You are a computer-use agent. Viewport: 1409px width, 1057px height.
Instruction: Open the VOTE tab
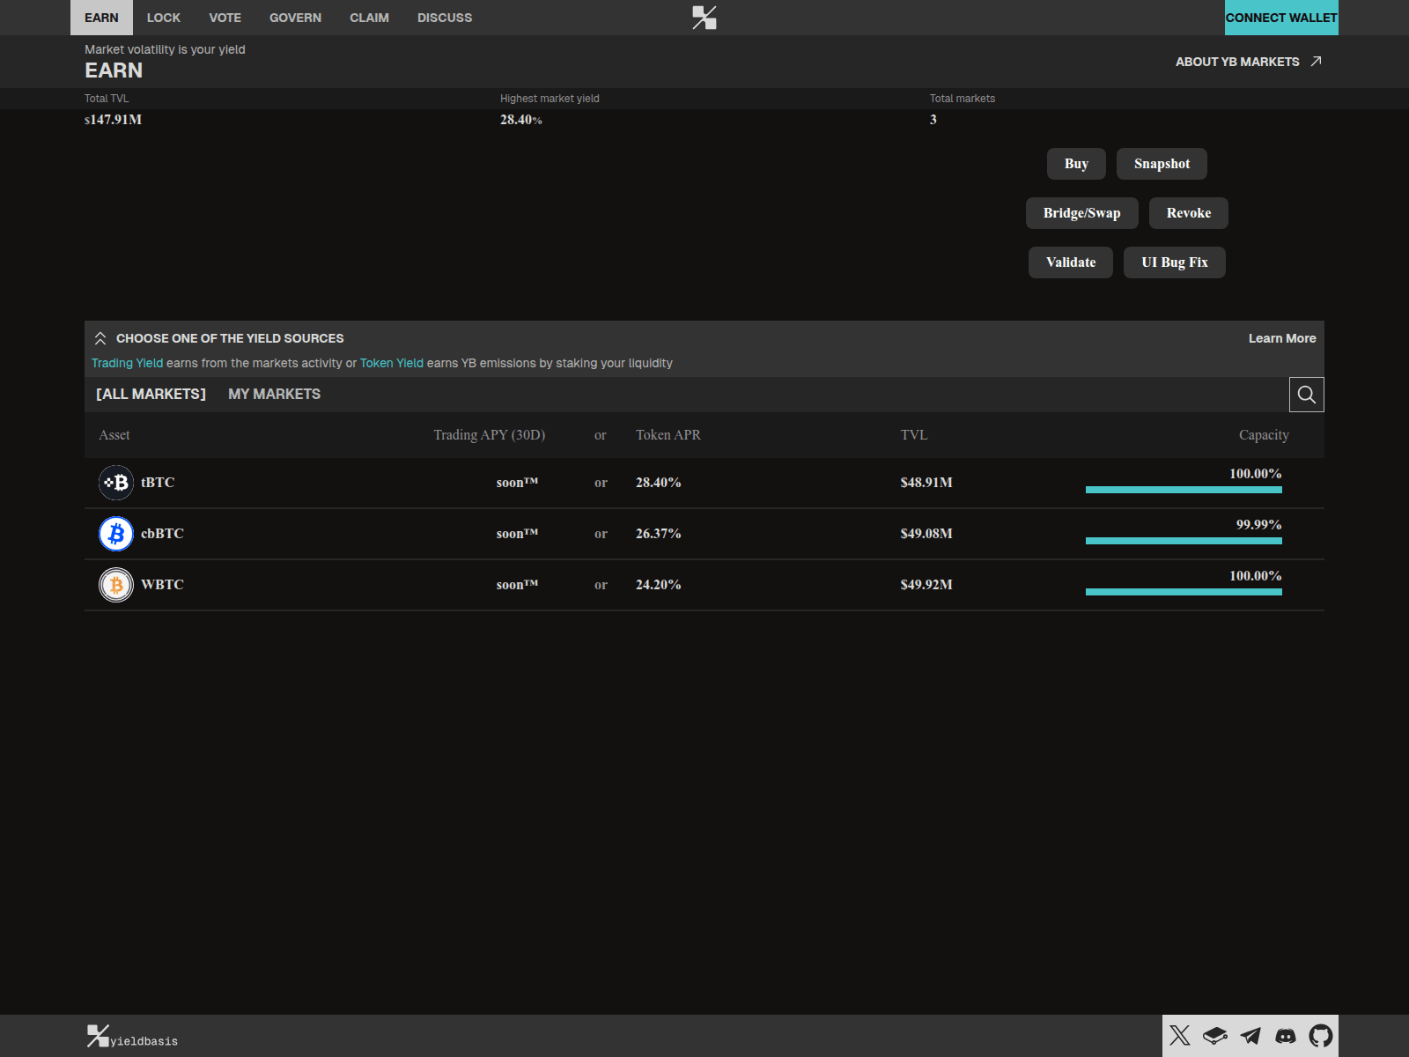pyautogui.click(x=225, y=18)
